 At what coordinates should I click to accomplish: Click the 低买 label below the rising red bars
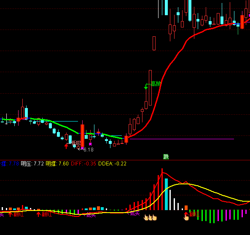click(x=135, y=213)
